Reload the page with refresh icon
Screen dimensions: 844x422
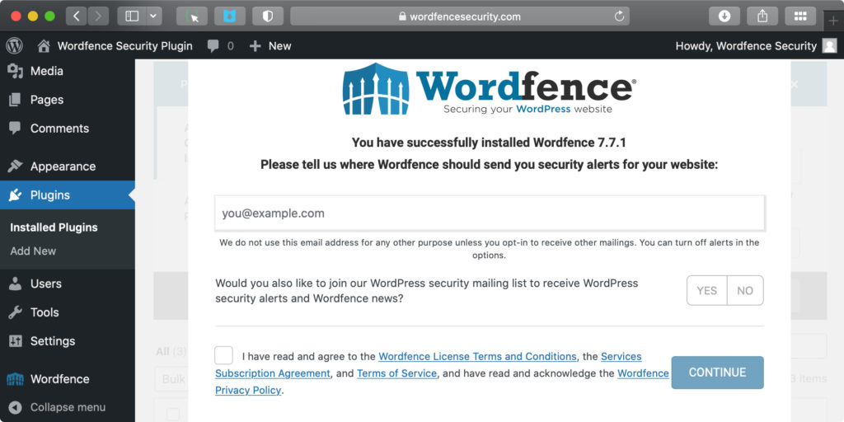point(620,16)
